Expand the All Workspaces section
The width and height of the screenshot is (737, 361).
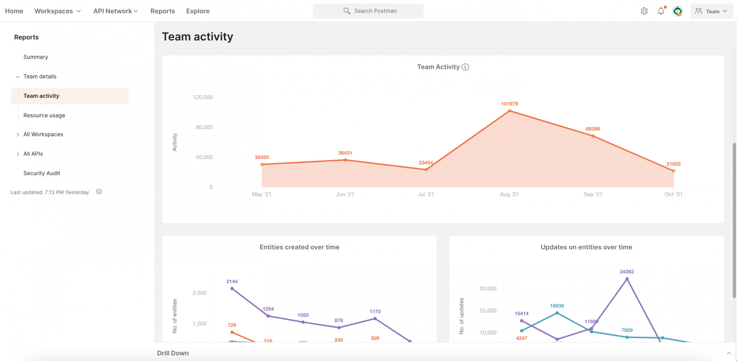[x=18, y=135]
